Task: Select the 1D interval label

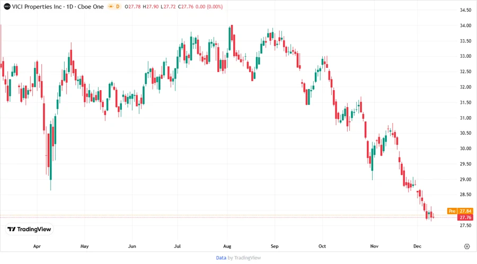Action: point(69,6)
